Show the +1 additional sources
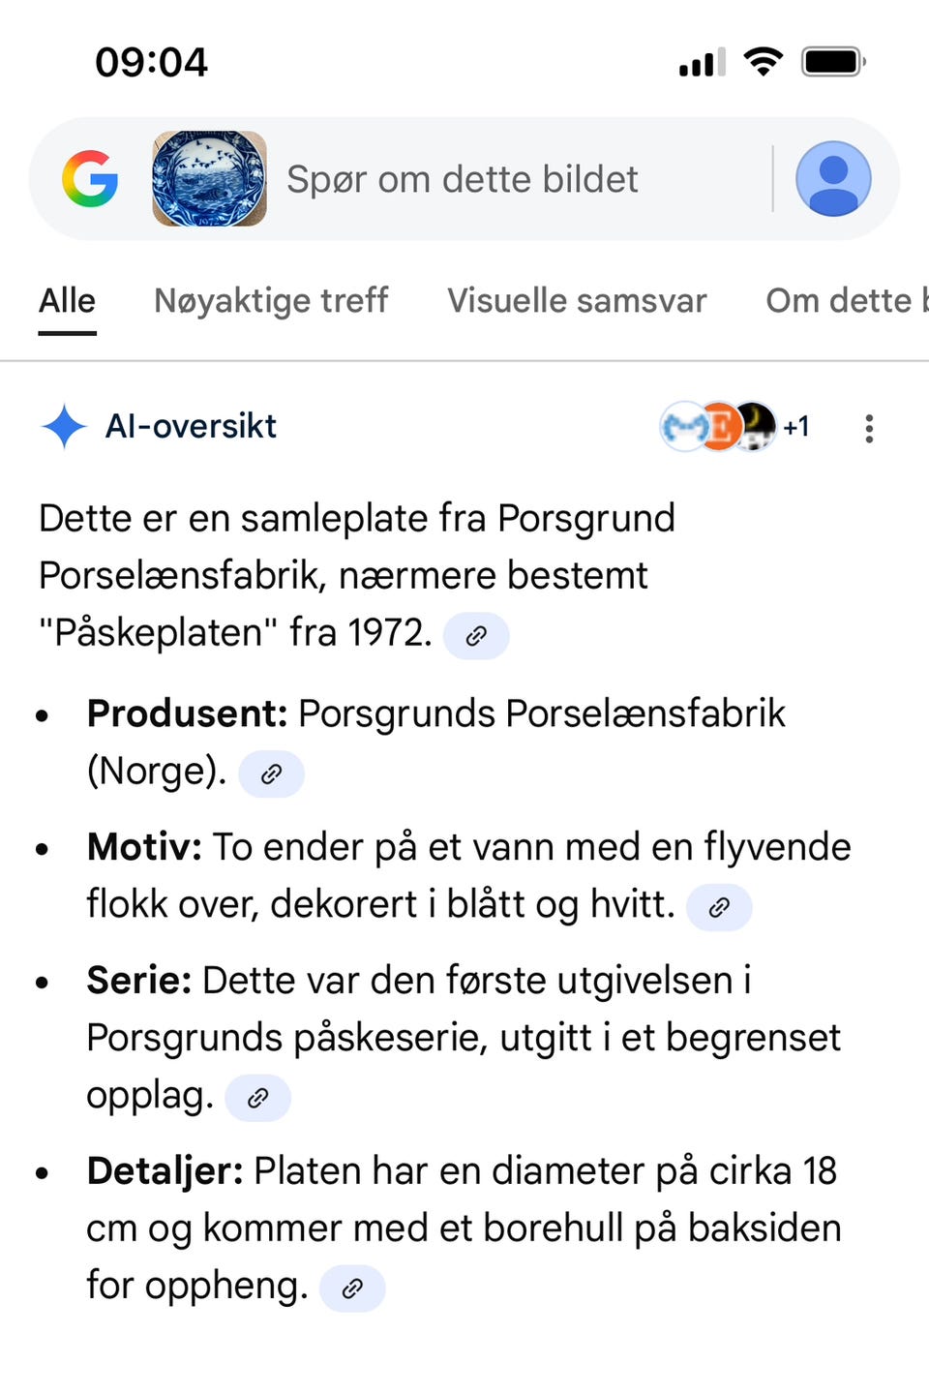This screenshot has height=1395, width=929. [x=796, y=427]
